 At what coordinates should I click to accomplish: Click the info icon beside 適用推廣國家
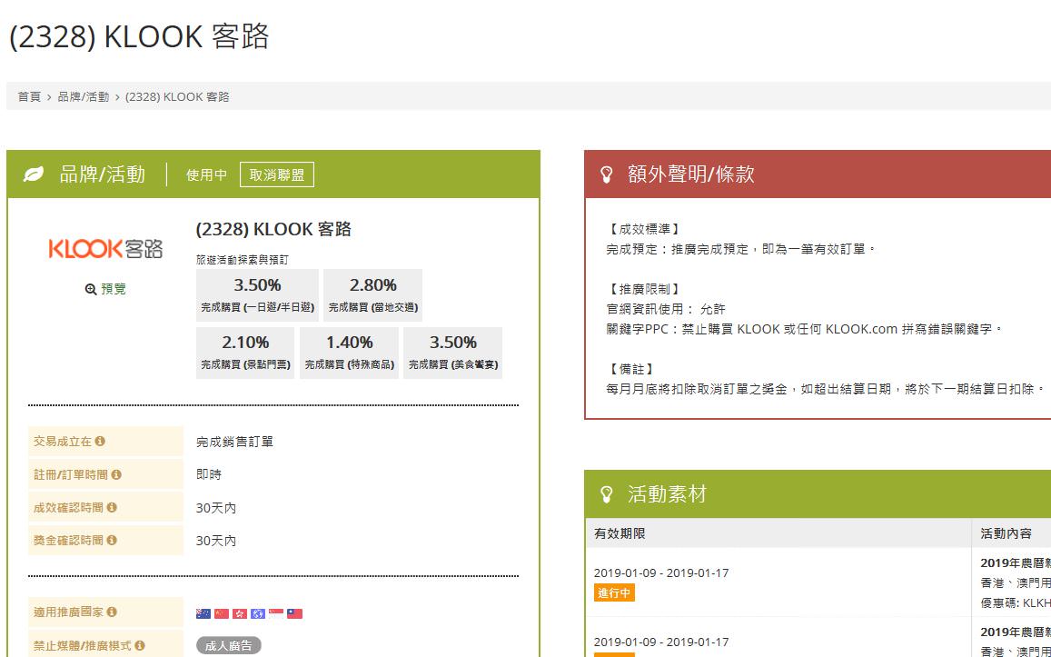(x=111, y=612)
